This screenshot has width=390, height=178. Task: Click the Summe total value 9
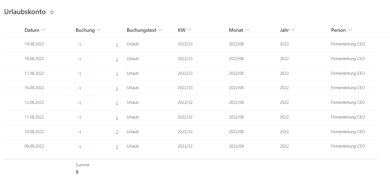[x=77, y=172]
